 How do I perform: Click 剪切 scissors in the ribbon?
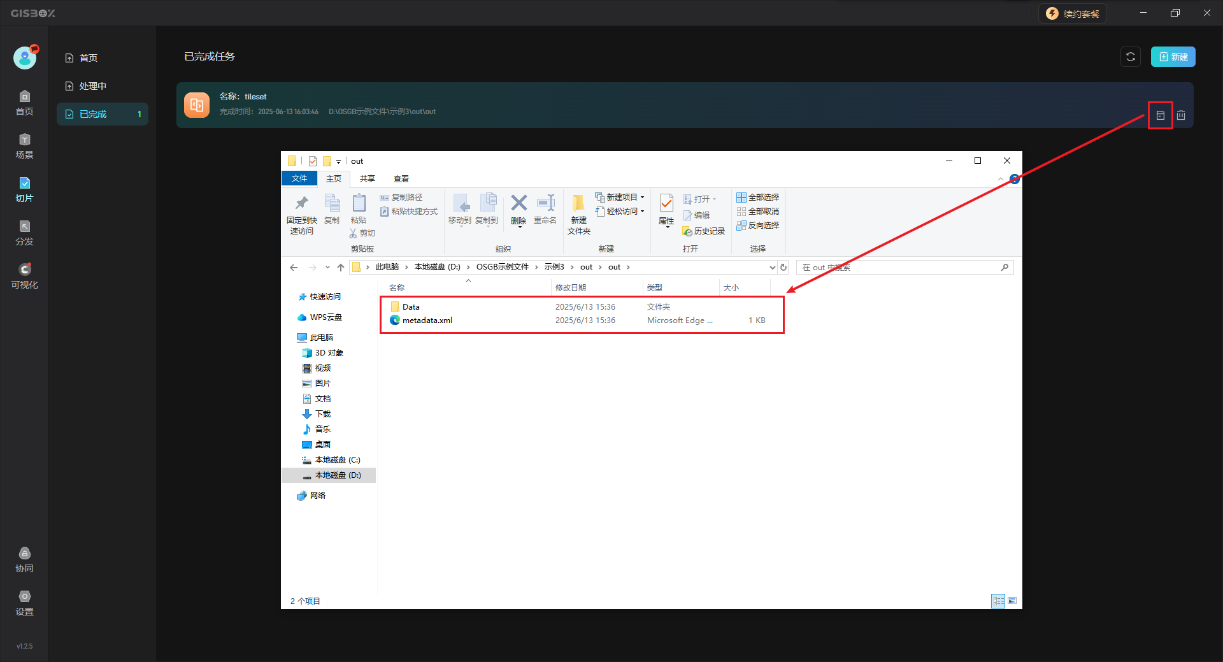[x=362, y=233]
